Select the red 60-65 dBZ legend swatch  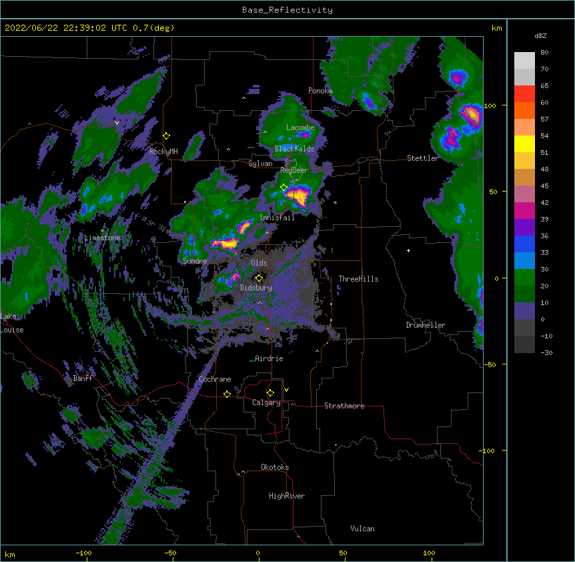524,93
